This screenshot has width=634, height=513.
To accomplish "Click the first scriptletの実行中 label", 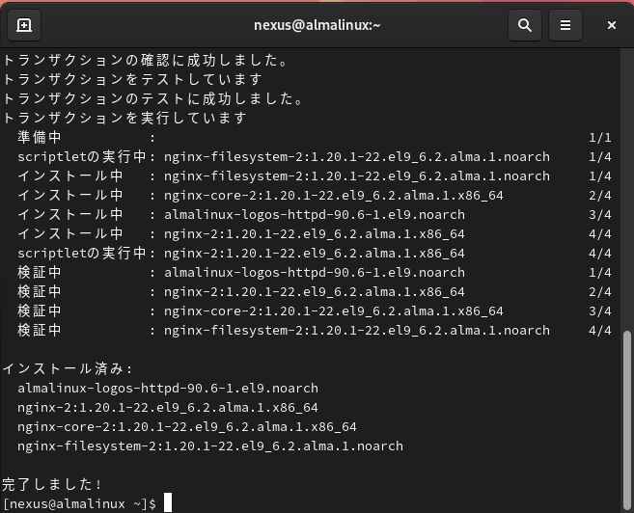I will pos(81,157).
